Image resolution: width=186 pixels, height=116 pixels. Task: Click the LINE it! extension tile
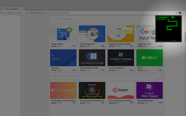coord(149,57)
